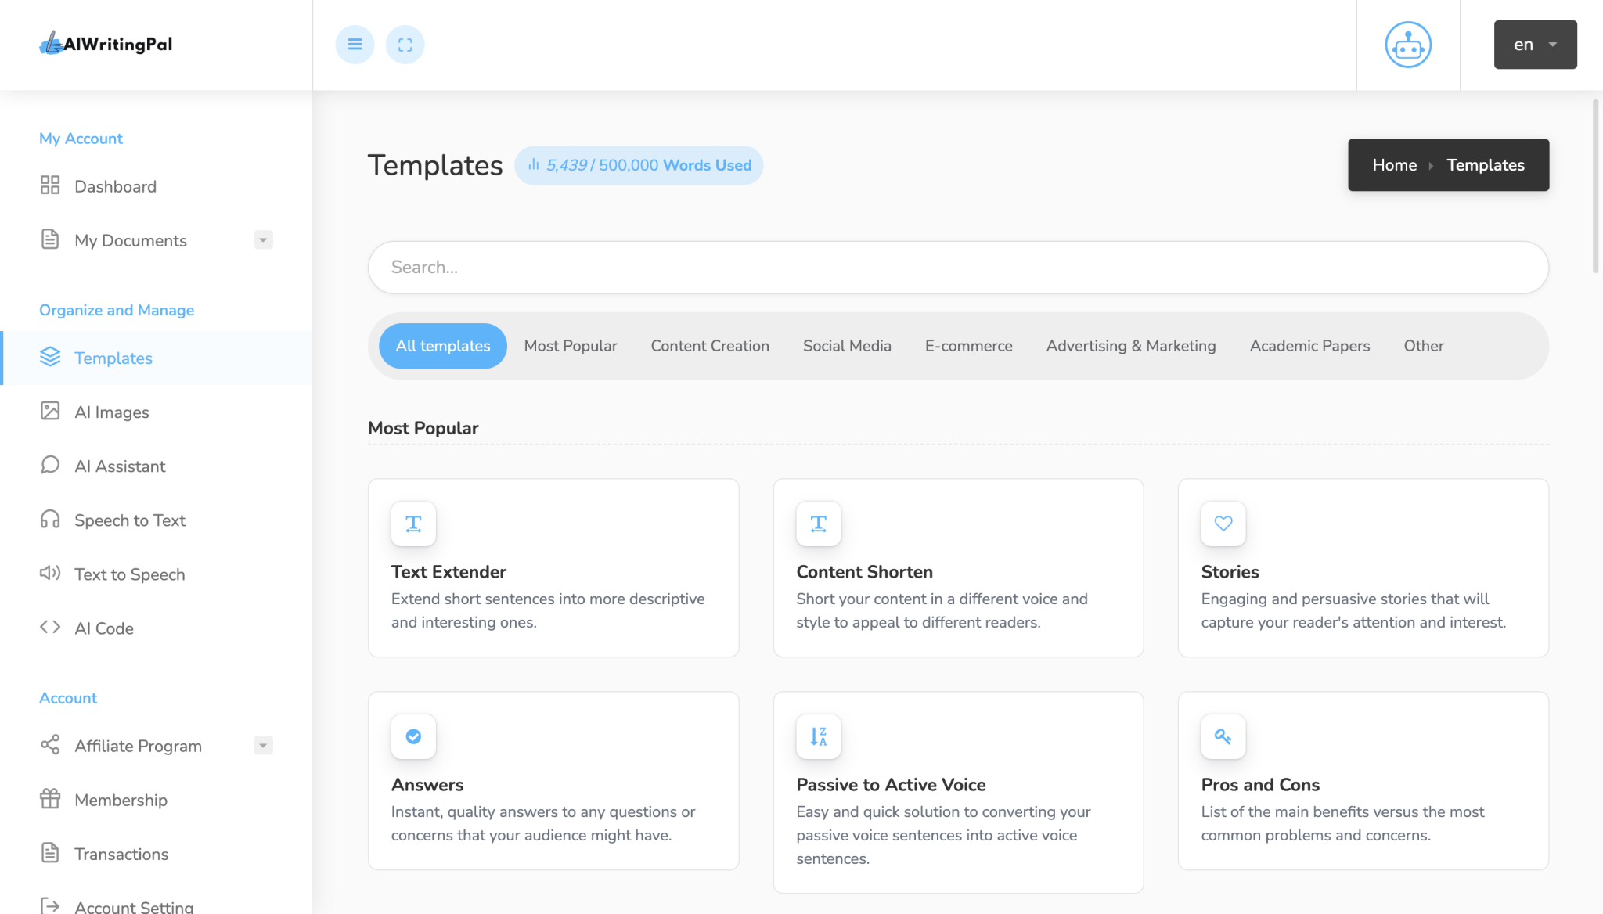The height and width of the screenshot is (914, 1603).
Task: Open the robot AI assistant icon
Action: 1407,45
